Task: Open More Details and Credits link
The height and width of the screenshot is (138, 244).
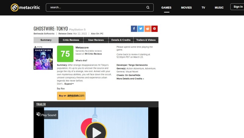Action: coord(130,79)
